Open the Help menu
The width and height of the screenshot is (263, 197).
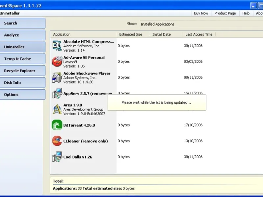pyautogui.click(x=246, y=13)
